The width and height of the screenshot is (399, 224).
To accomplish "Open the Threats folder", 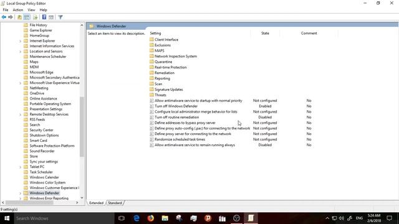I will point(160,95).
